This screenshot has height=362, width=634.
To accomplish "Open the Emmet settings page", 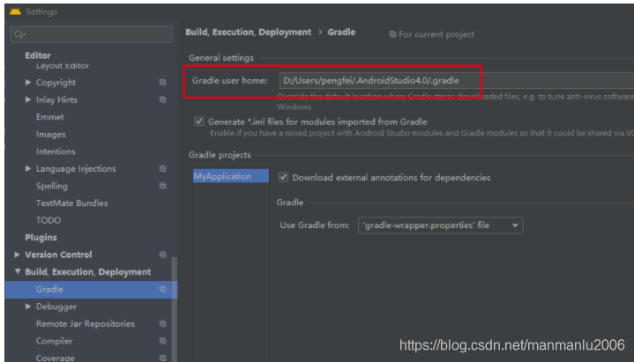I will point(50,117).
